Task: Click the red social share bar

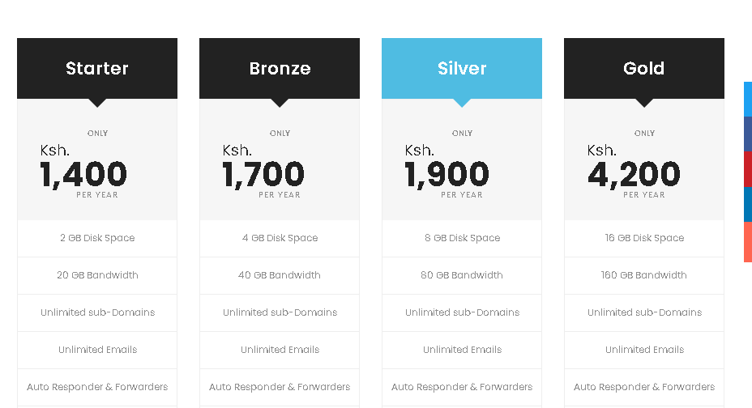Action: (748, 169)
